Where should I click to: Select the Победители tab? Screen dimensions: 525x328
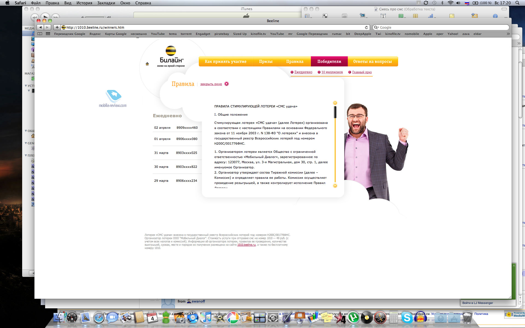tap(329, 61)
